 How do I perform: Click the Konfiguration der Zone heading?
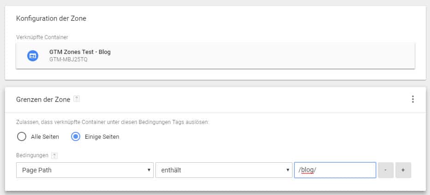[x=51, y=18]
